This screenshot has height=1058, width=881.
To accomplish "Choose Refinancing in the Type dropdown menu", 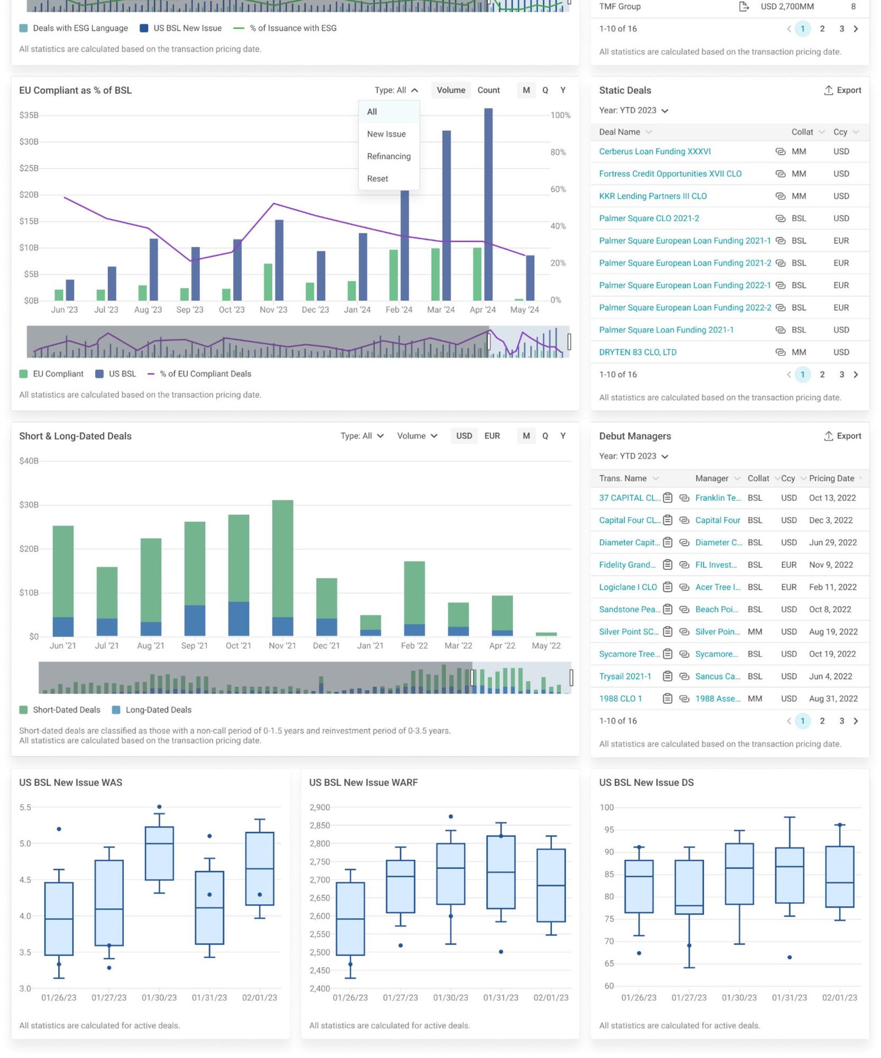I will (389, 156).
